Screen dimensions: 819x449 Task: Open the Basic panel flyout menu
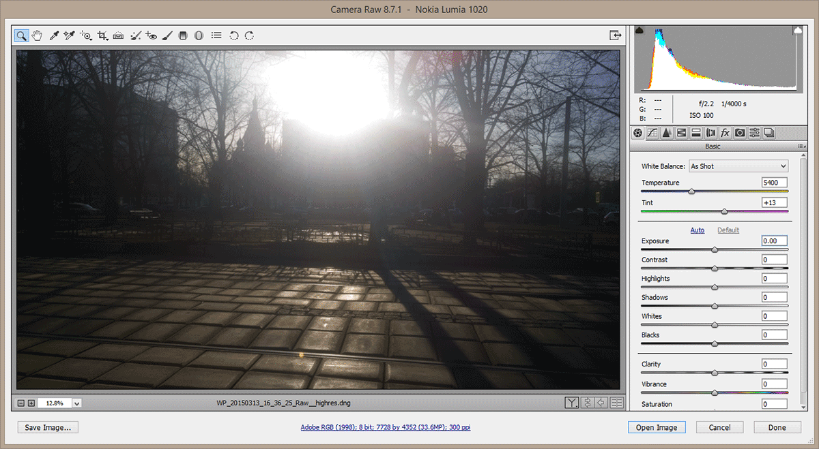(x=799, y=146)
